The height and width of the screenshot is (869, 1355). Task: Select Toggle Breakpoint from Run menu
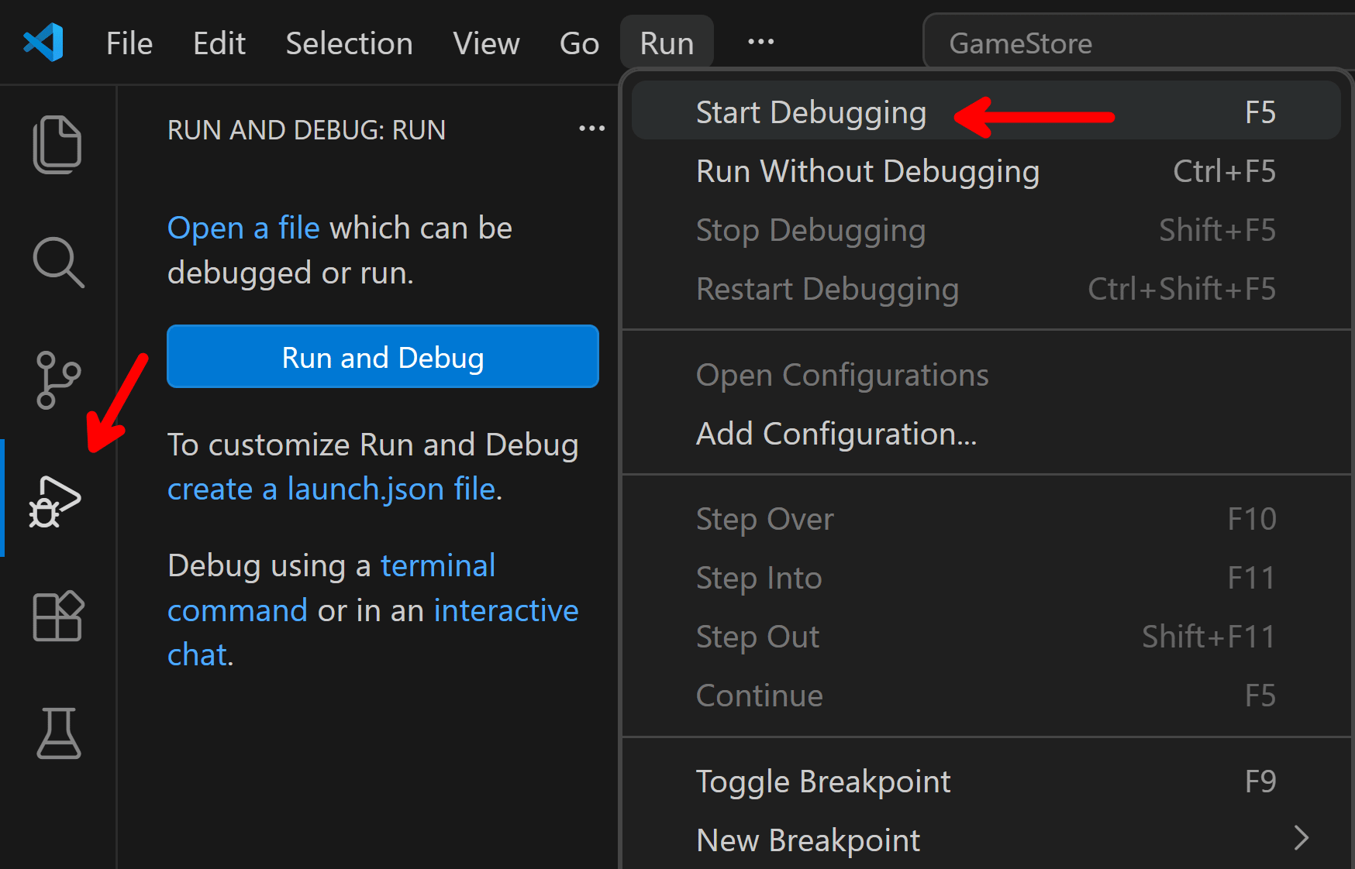986,781
